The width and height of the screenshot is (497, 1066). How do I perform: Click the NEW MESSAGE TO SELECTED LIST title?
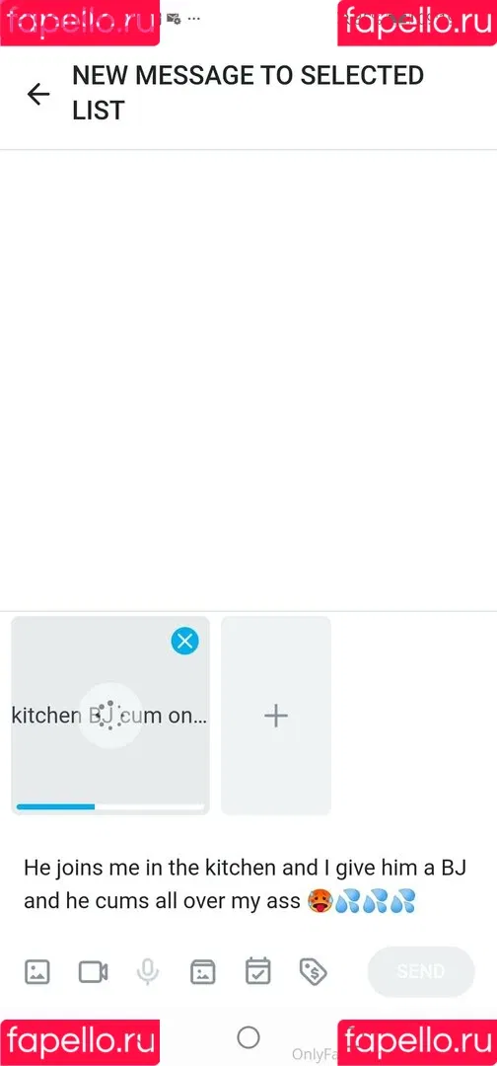point(248,93)
